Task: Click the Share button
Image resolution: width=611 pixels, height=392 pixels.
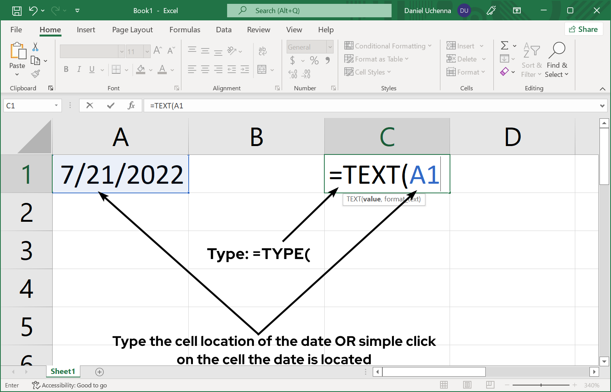Action: (583, 29)
